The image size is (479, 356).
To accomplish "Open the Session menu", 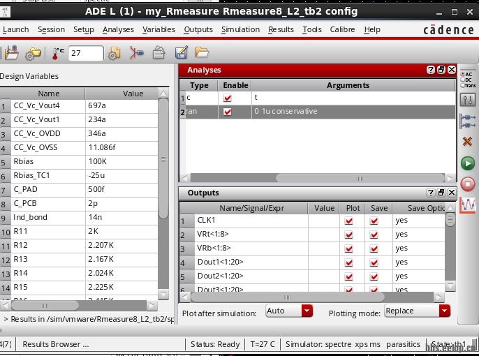I will (x=52, y=29).
